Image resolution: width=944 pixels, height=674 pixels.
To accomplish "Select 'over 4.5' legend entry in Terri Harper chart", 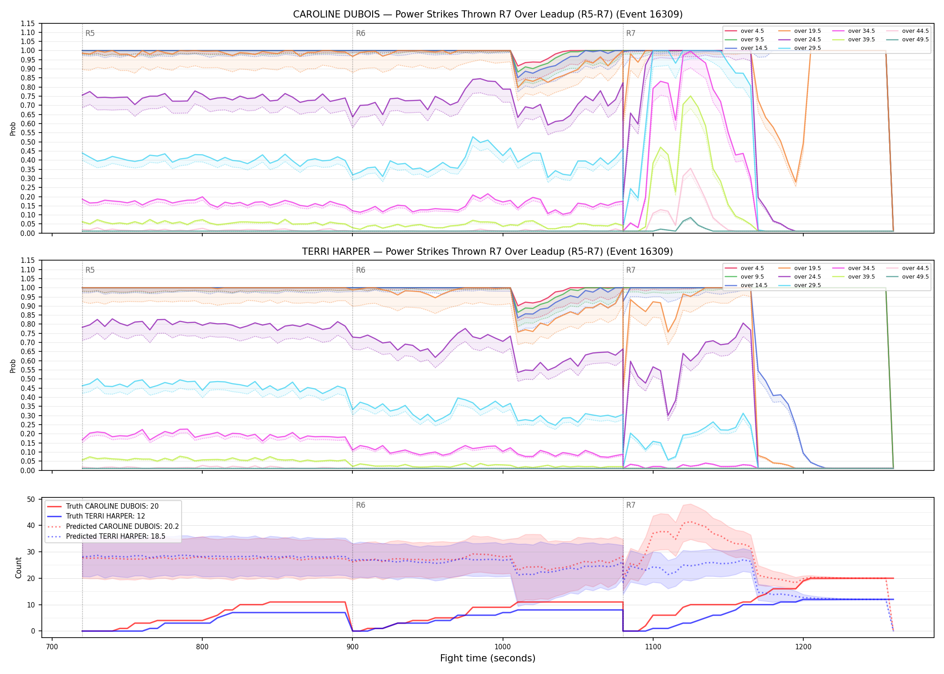I will coord(744,268).
